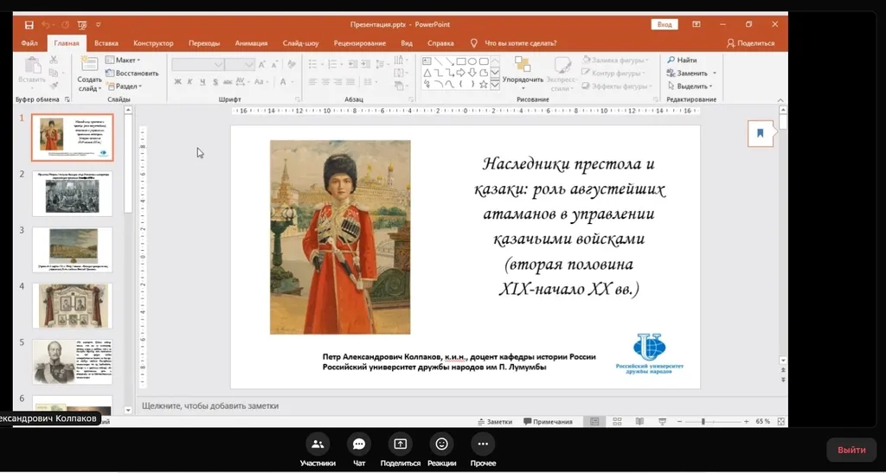Viewport: 886px width, 473px height.
Task: Click the Cut scissors icon
Action: (x=54, y=60)
